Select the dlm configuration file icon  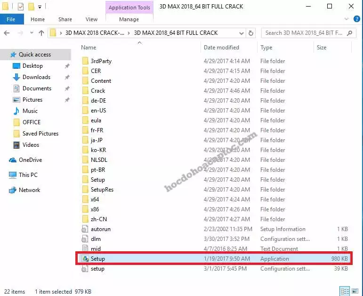[85, 239]
